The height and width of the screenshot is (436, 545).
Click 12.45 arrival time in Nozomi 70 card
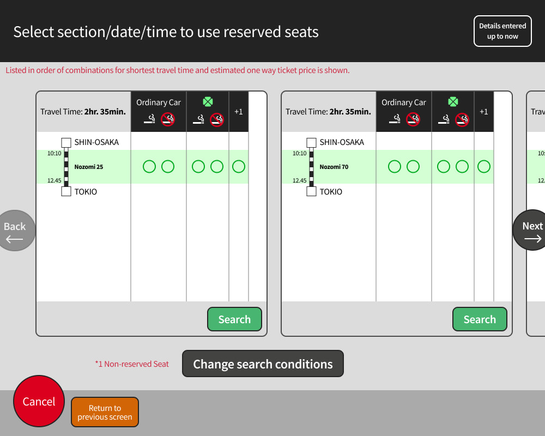(x=299, y=180)
